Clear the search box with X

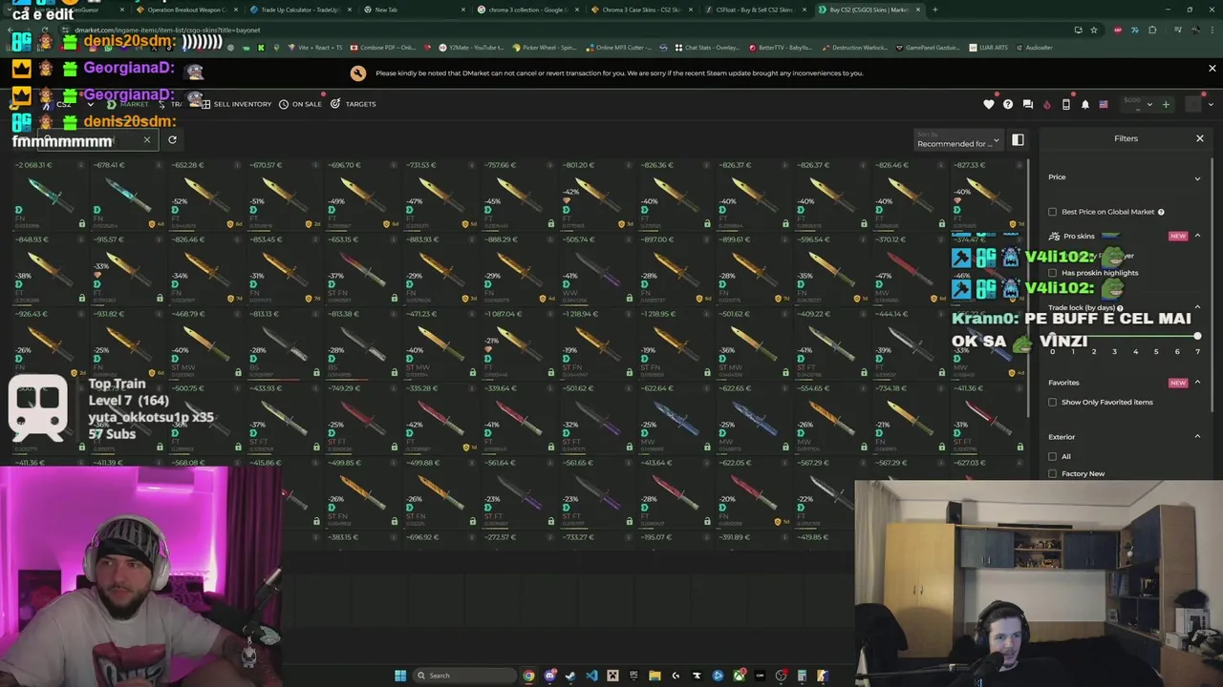click(x=146, y=140)
